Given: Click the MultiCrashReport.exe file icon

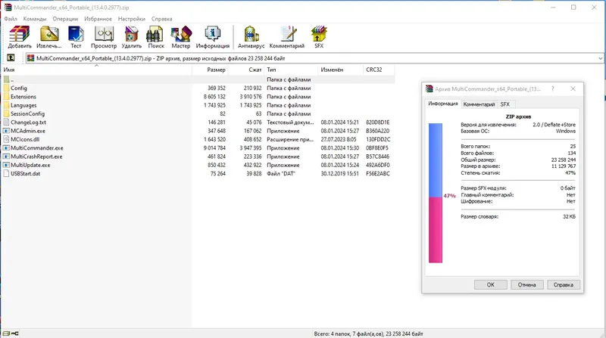Looking at the screenshot, I should click(7, 157).
